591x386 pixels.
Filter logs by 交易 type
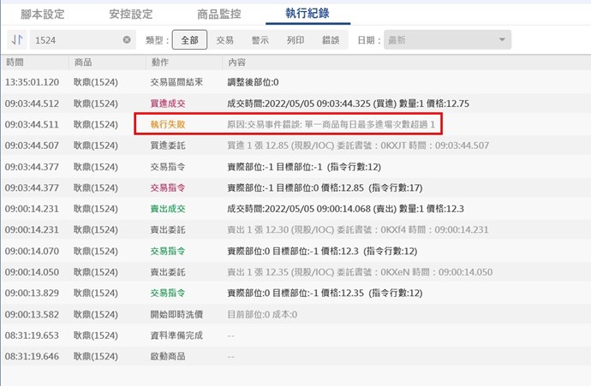[224, 40]
